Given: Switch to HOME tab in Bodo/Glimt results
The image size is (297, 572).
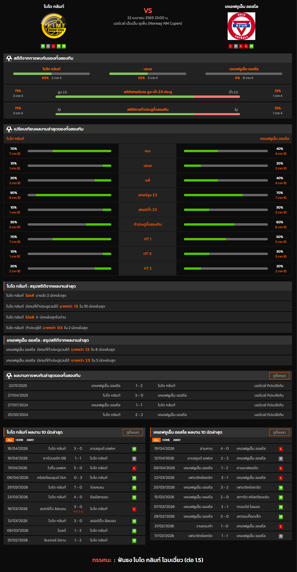Looking at the screenshot, I should (x=19, y=440).
